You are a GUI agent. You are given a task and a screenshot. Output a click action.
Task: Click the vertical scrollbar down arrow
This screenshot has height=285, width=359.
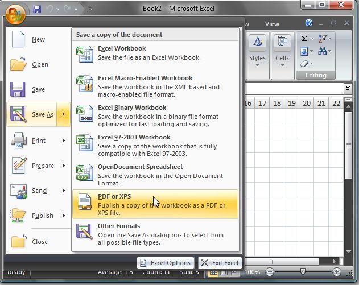point(348,251)
